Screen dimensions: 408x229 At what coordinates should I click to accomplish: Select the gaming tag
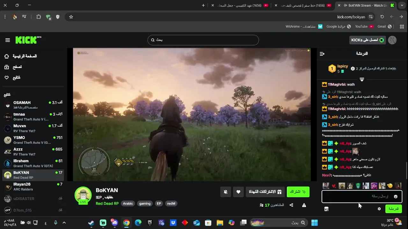[x=145, y=204]
